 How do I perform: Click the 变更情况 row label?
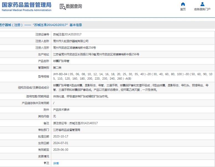click(43, 156)
